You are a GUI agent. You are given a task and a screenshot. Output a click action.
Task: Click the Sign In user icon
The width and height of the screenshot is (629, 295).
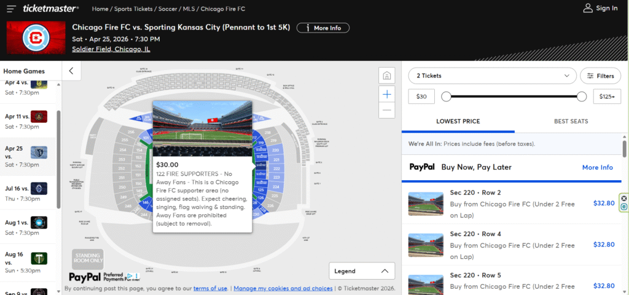click(x=587, y=9)
